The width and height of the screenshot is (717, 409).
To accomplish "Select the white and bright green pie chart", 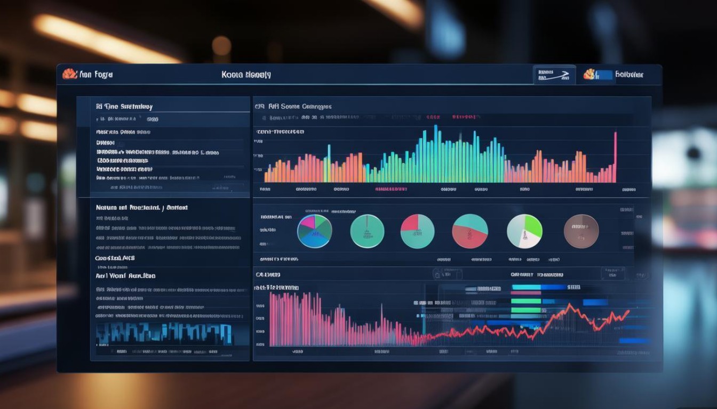I will [x=524, y=231].
